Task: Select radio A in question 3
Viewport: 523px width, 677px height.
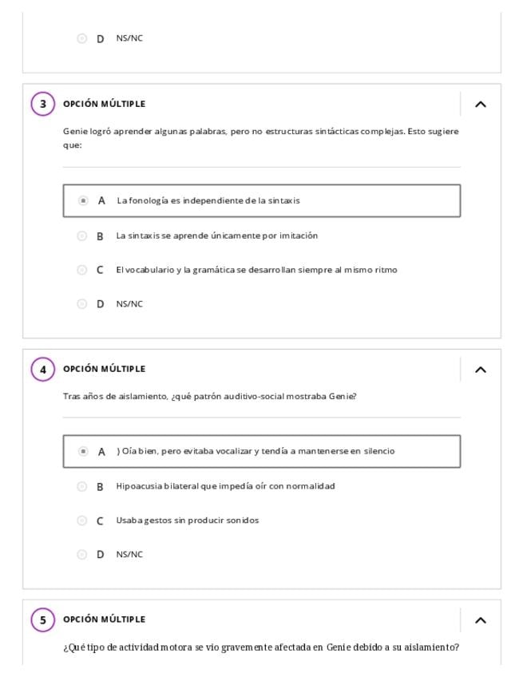Action: [83, 201]
